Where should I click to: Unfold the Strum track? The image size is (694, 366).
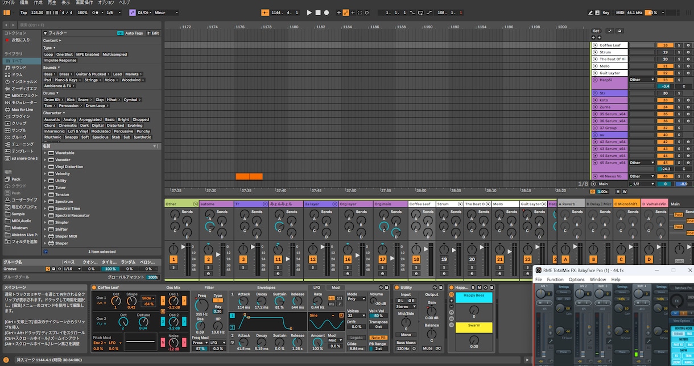[595, 52]
